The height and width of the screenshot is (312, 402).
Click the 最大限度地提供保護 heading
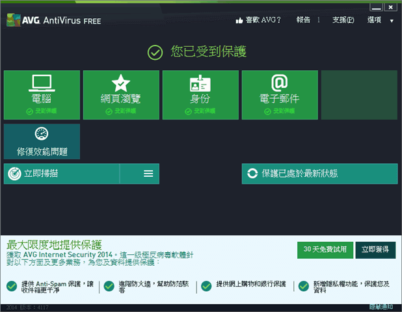pos(54,245)
